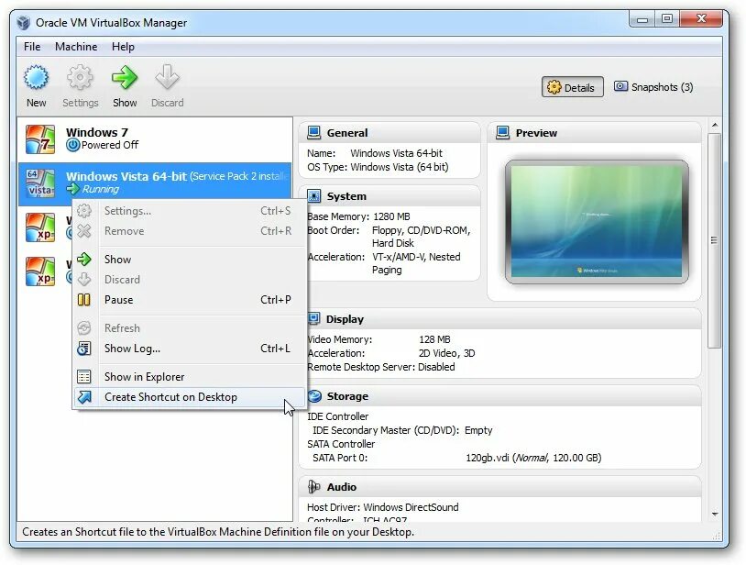Click the Audio section header
Viewport: 746px width, 565px height.
[500, 486]
